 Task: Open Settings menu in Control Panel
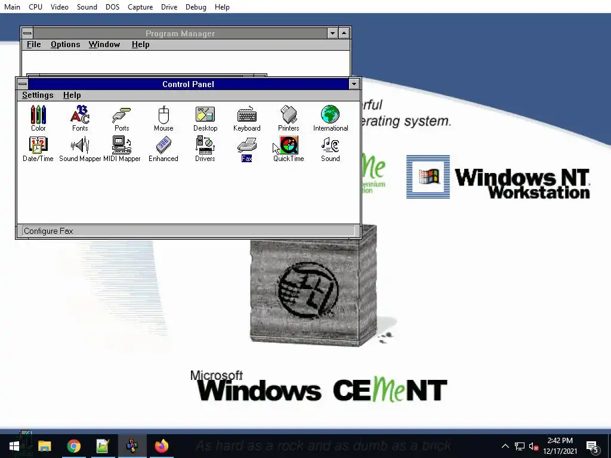click(38, 95)
